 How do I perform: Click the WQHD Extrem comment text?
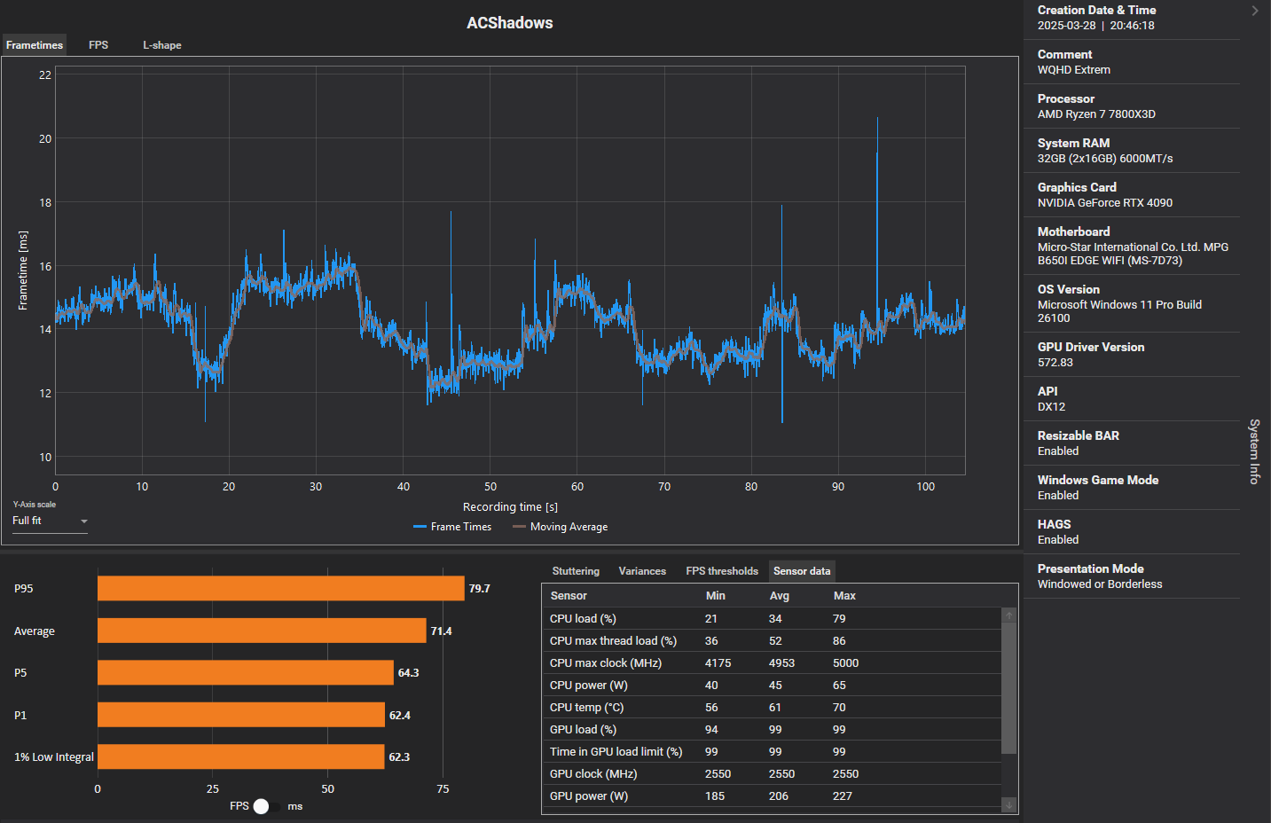click(x=1074, y=70)
